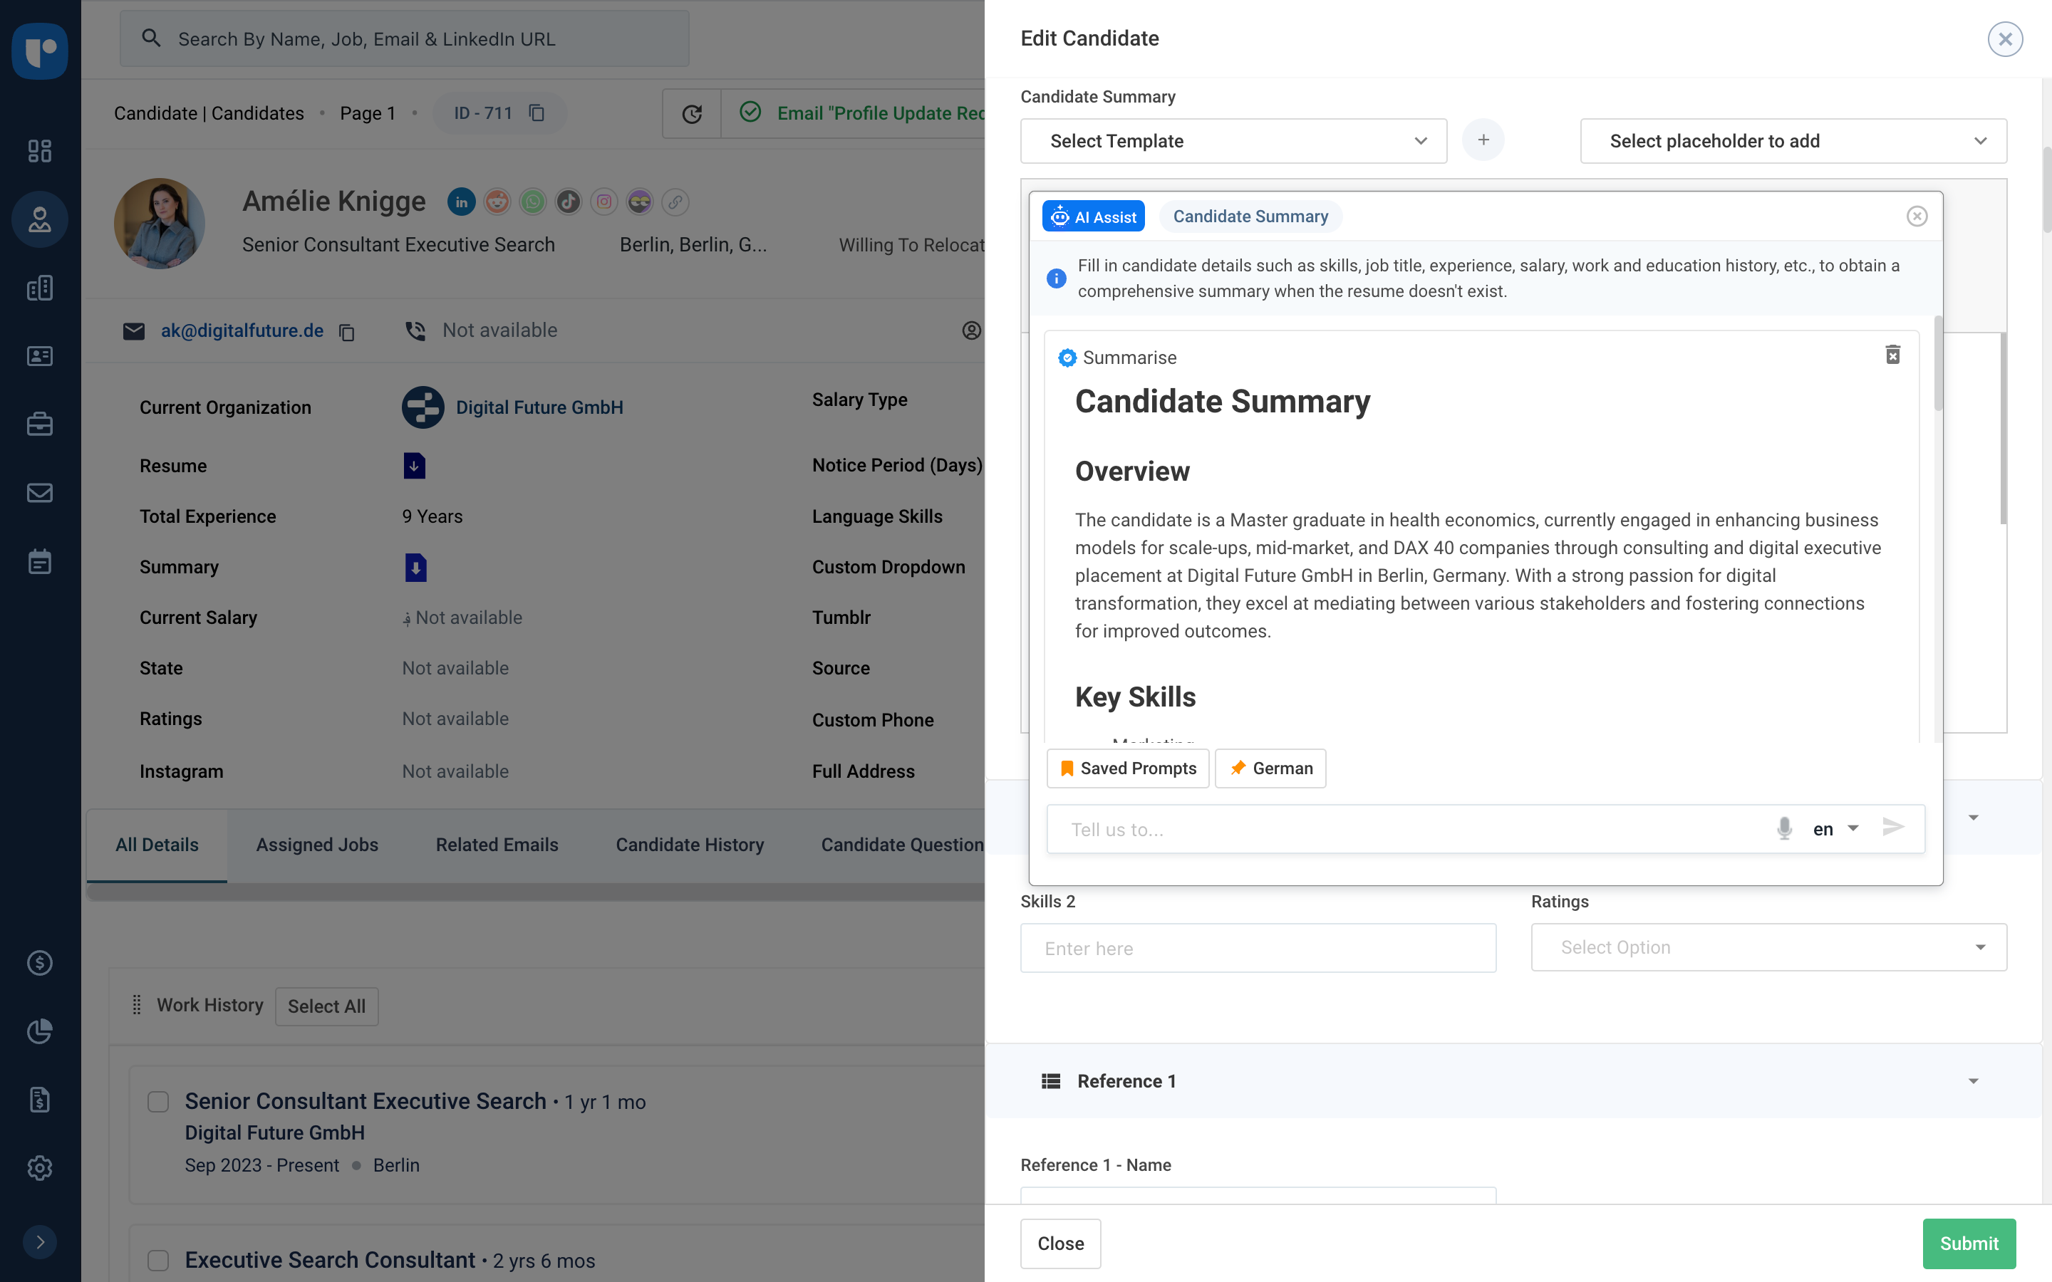The image size is (2052, 1282).
Task: Copy the email ak@digitalfuture.de with copy icon
Action: coord(347,331)
